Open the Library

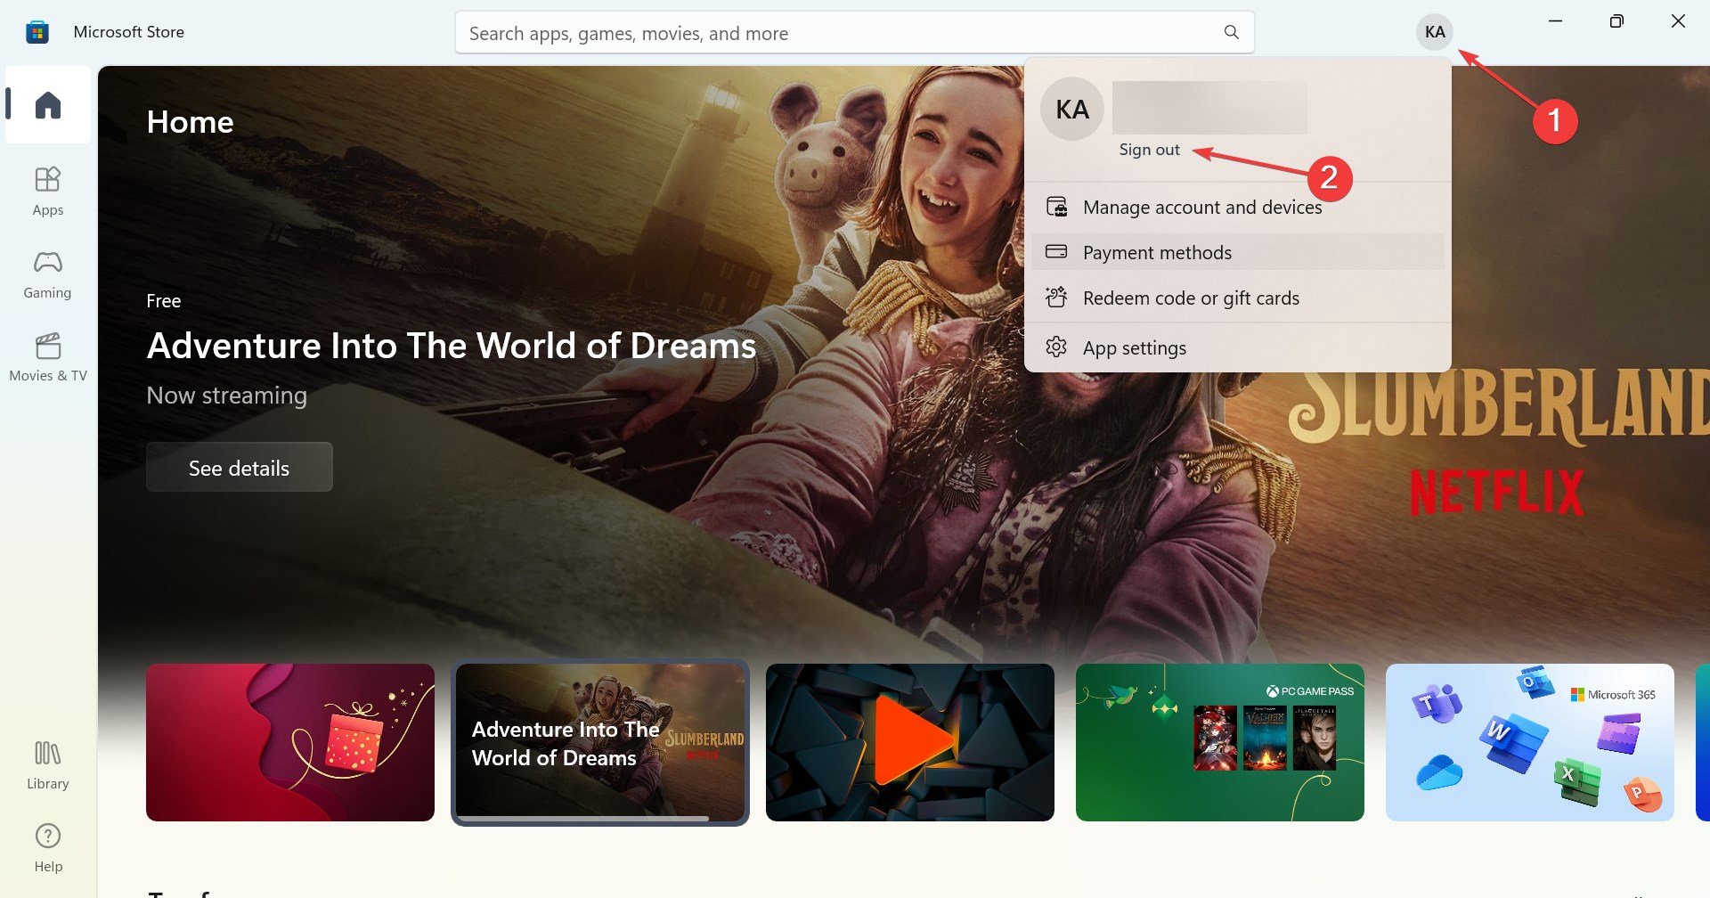pyautogui.click(x=48, y=765)
